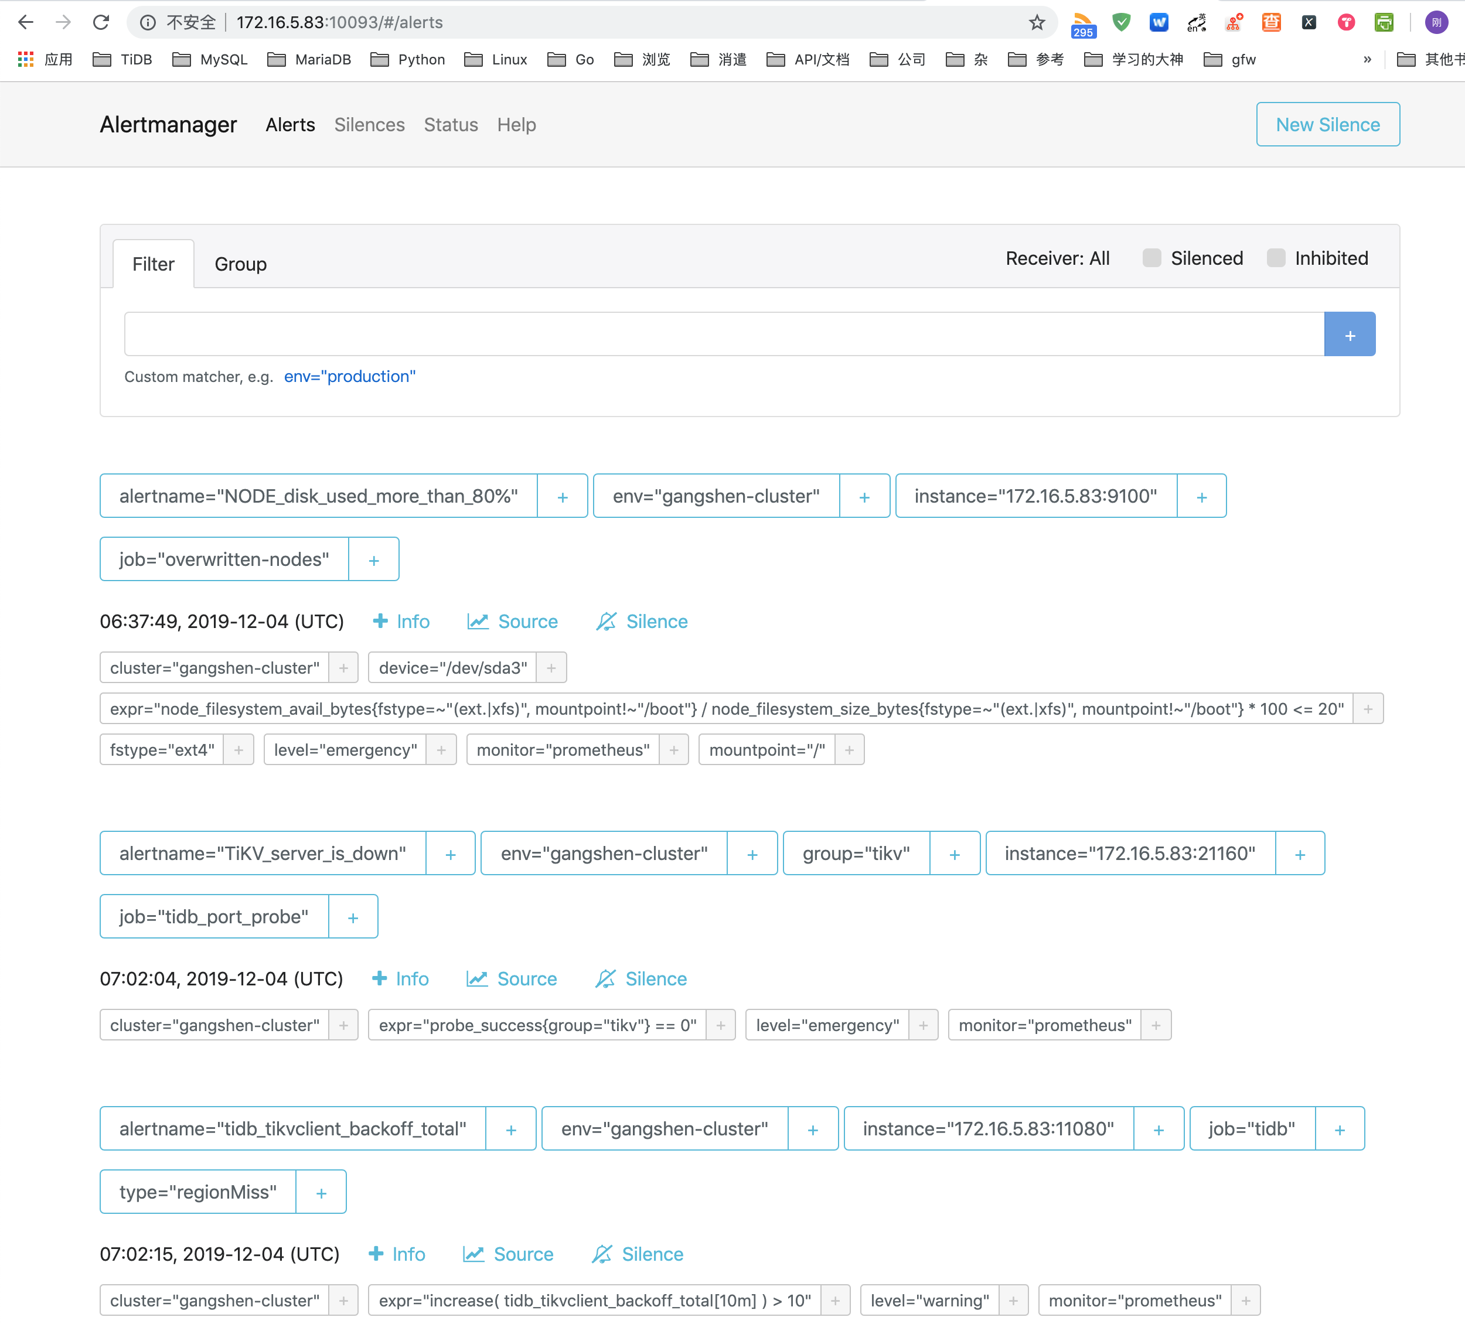The height and width of the screenshot is (1324, 1465).
Task: Show more bookmarks via chevron overflow
Action: point(1367,60)
